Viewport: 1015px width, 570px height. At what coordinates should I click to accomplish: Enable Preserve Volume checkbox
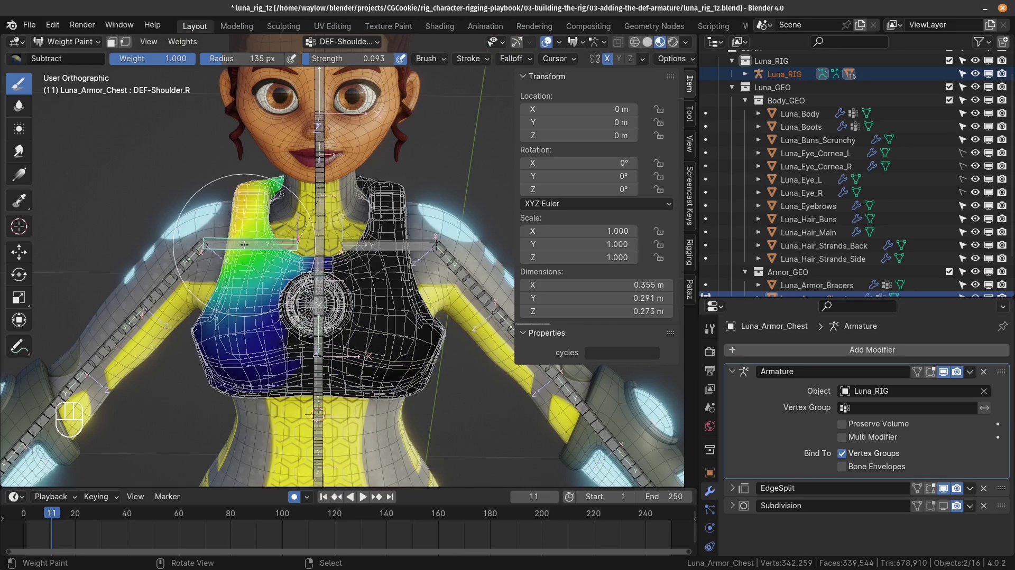tap(842, 424)
